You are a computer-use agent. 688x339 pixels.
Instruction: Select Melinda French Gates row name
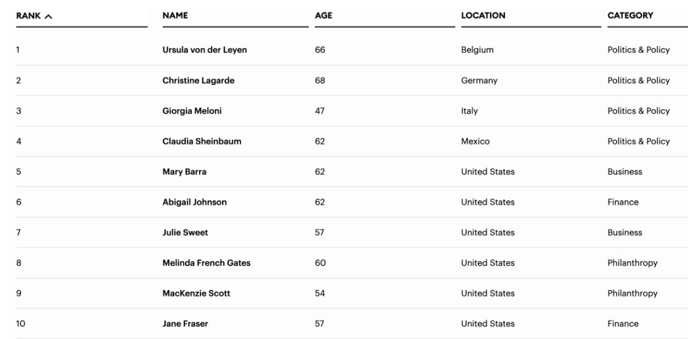pos(207,263)
